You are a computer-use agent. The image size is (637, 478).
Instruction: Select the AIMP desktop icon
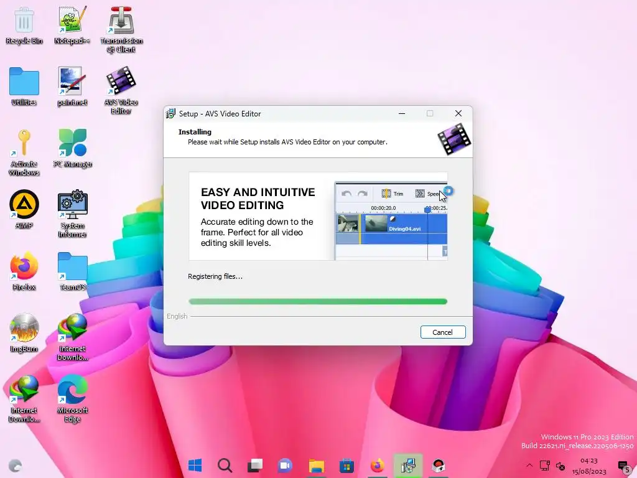24,210
